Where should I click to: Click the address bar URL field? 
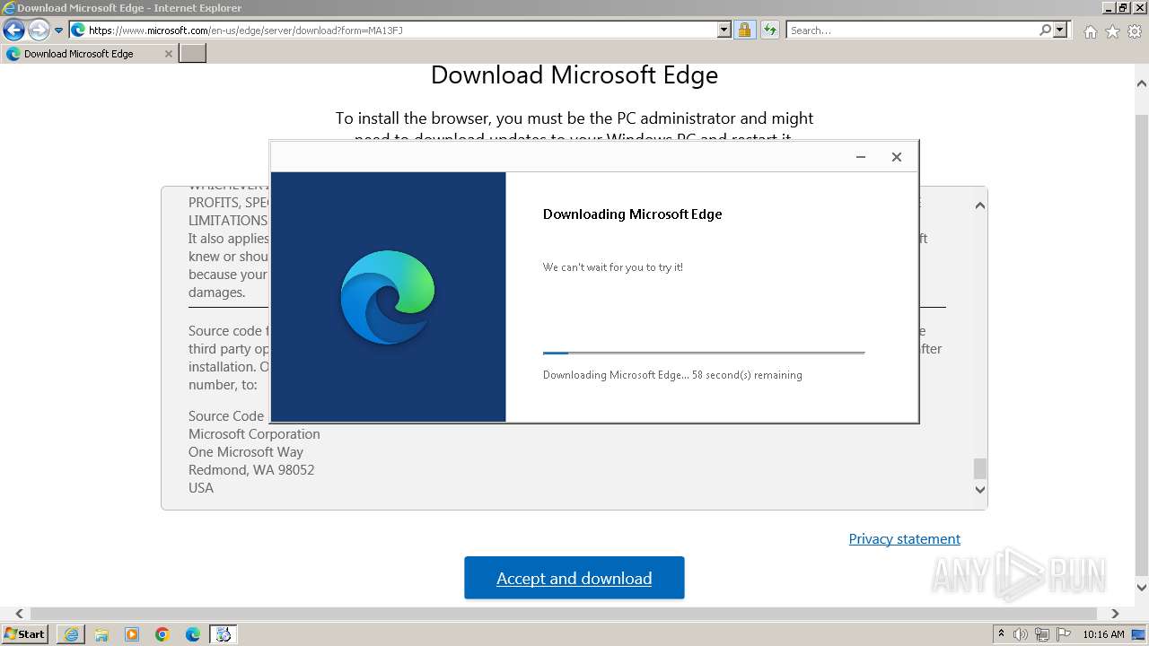[x=401, y=31]
